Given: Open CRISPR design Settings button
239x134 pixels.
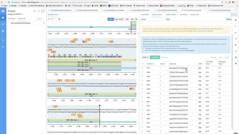Looking at the screenshot, I should point(229,19).
